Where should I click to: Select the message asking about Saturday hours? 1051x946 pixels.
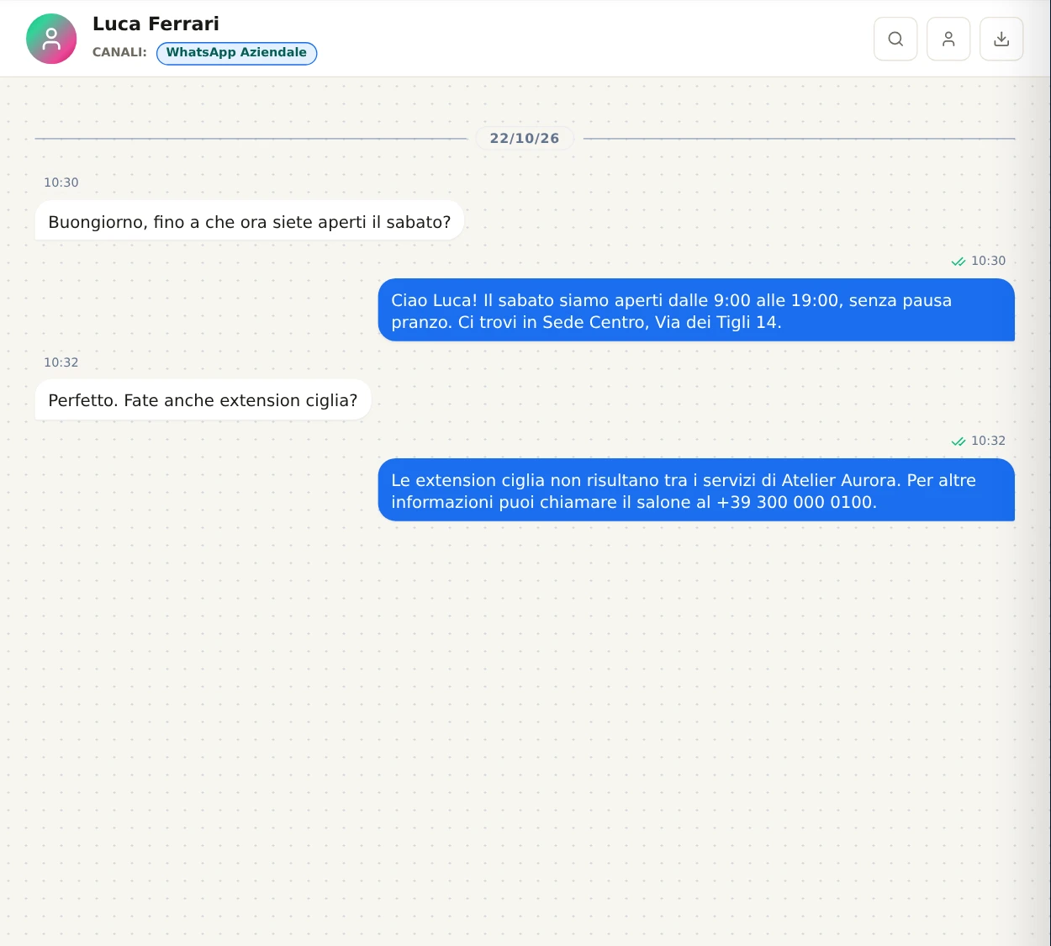pos(250,221)
